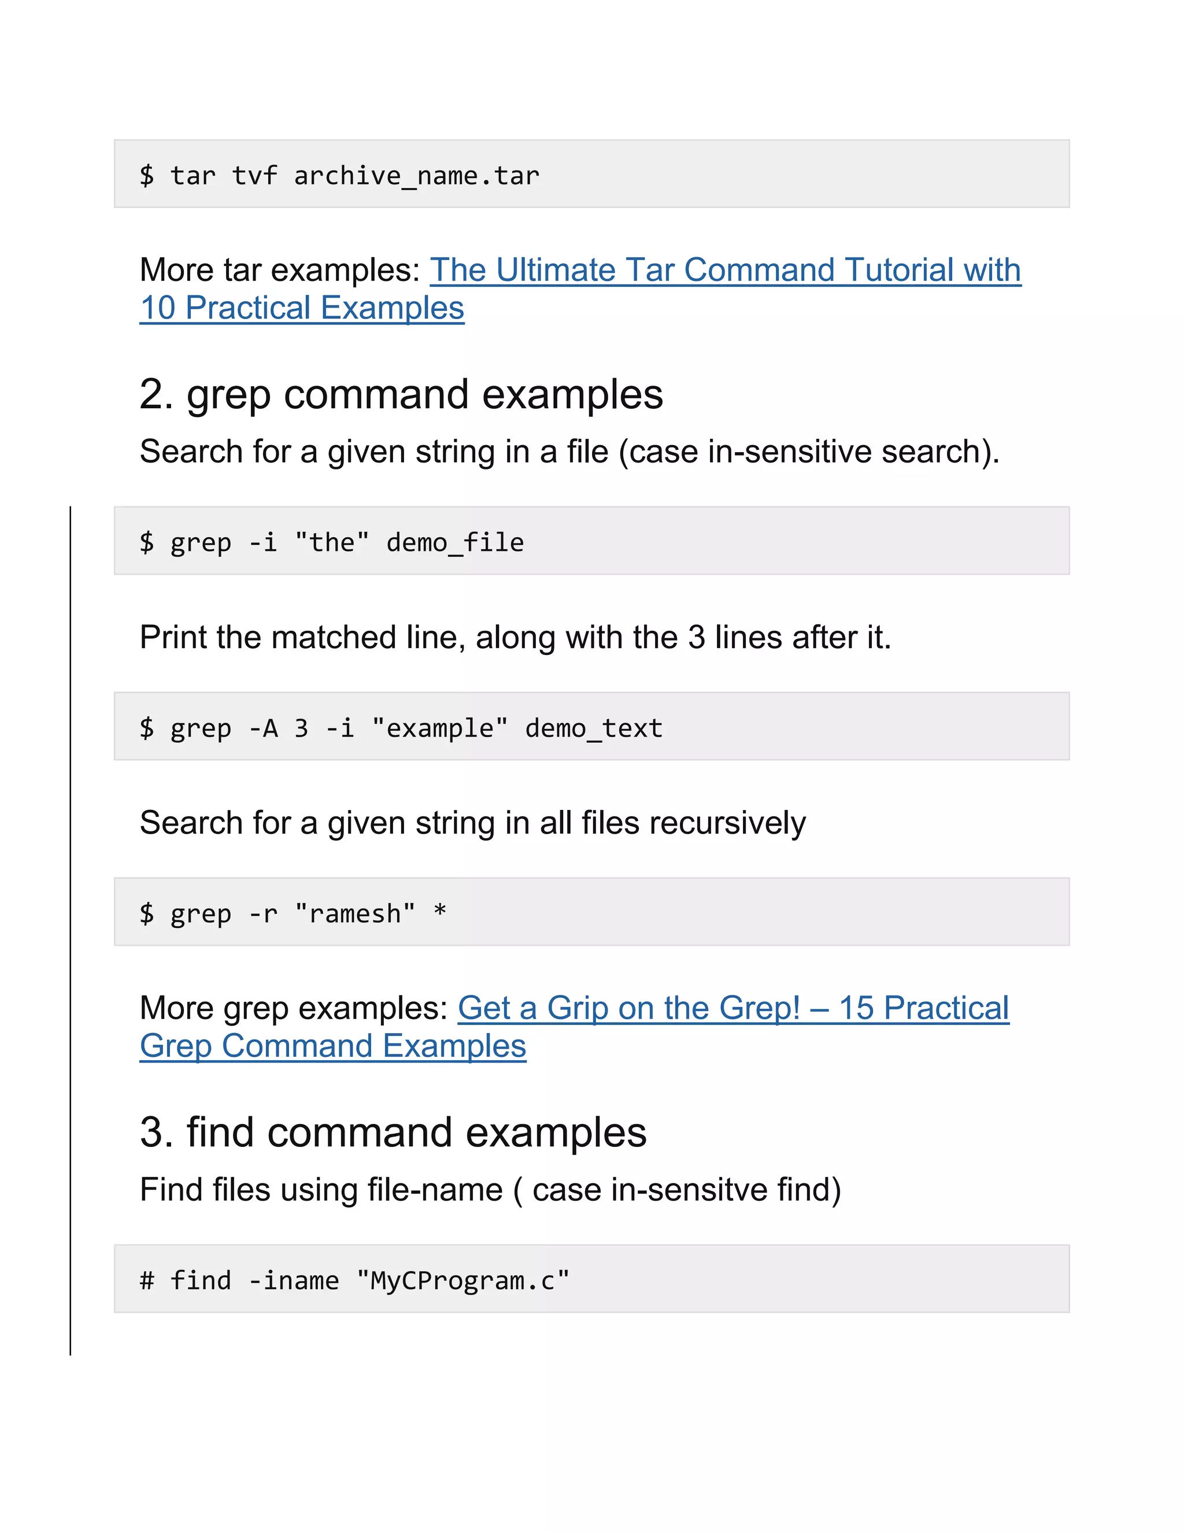This screenshot has height=1532, width=1184.
Task: Click the grep -A 3 -i code block
Action: pos(591,727)
